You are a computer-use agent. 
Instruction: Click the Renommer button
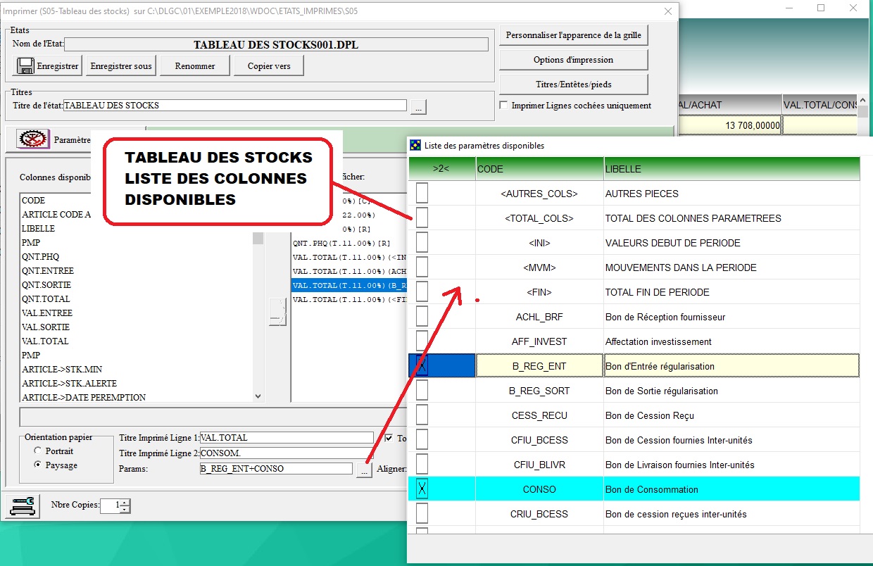[195, 66]
